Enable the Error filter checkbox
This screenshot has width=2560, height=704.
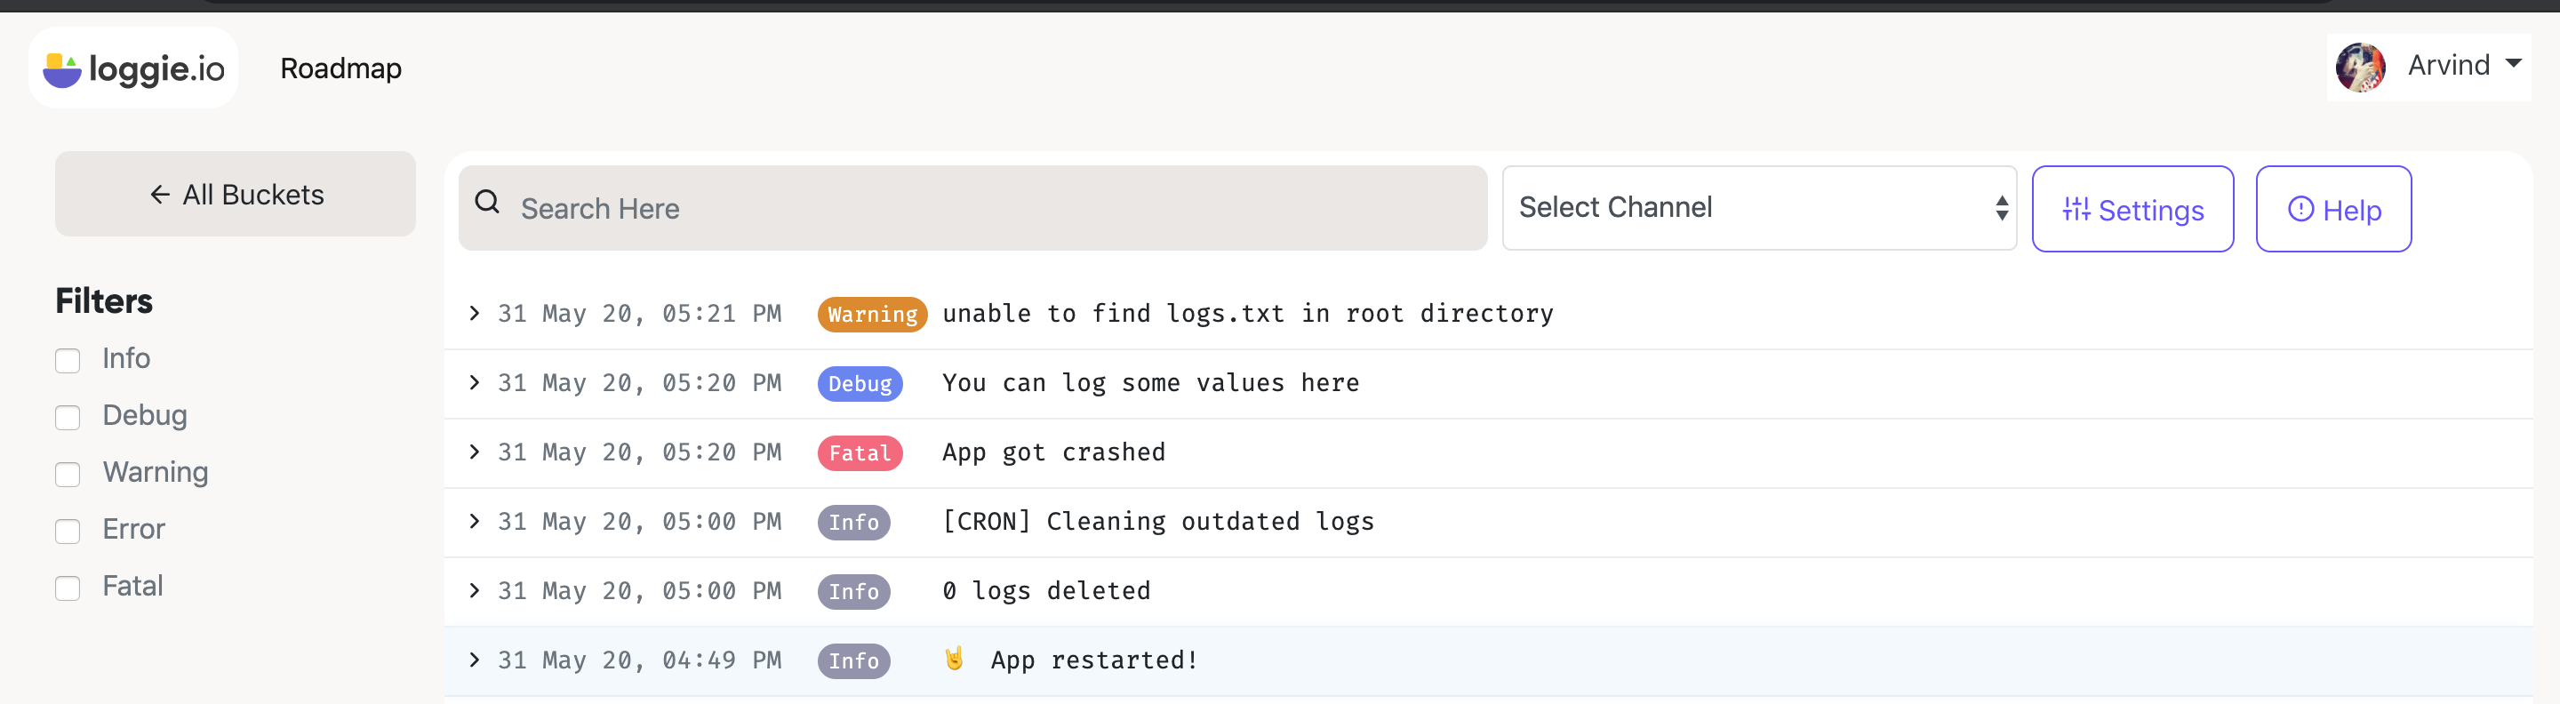point(68,531)
